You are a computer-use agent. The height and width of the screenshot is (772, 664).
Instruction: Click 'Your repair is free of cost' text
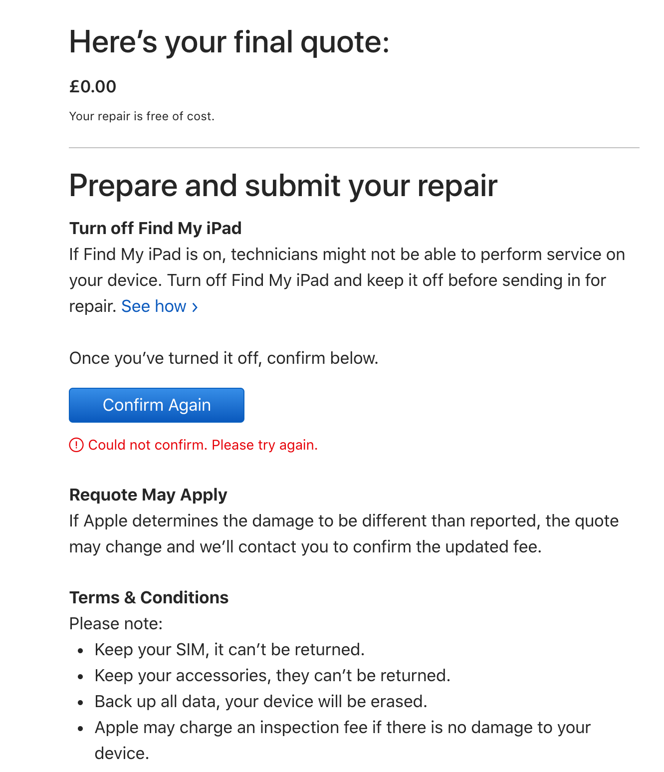pos(142,116)
